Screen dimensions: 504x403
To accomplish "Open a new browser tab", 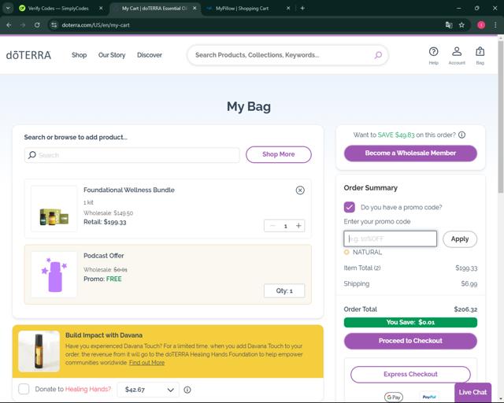I will (302, 9).
